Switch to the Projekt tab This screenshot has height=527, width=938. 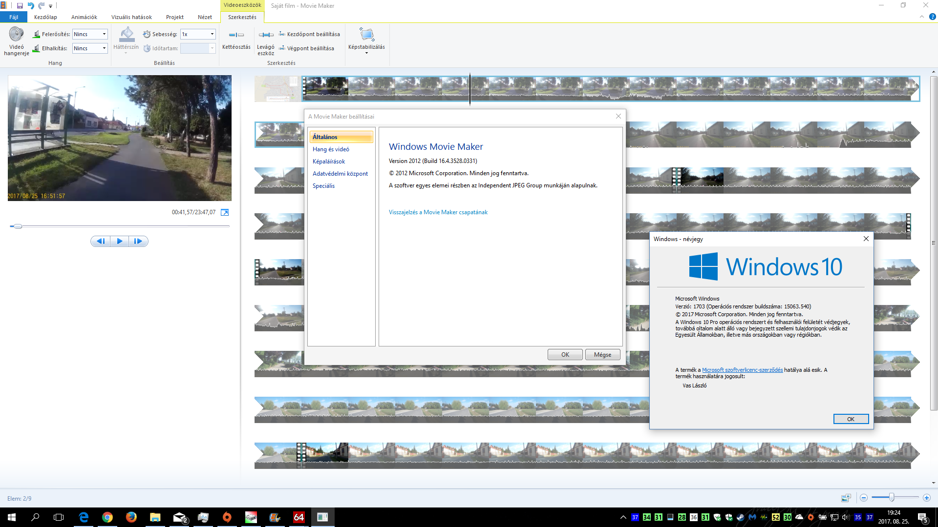click(174, 17)
